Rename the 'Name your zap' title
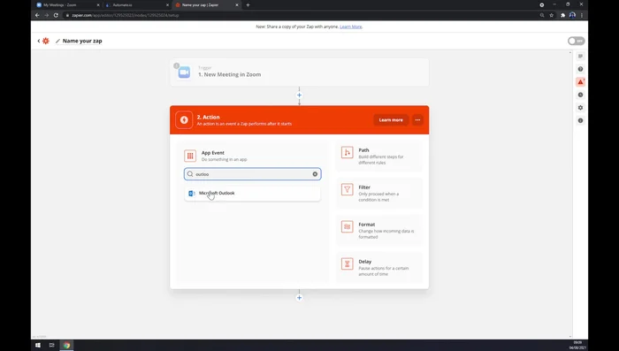Image resolution: width=619 pixels, height=351 pixels. pos(82,41)
